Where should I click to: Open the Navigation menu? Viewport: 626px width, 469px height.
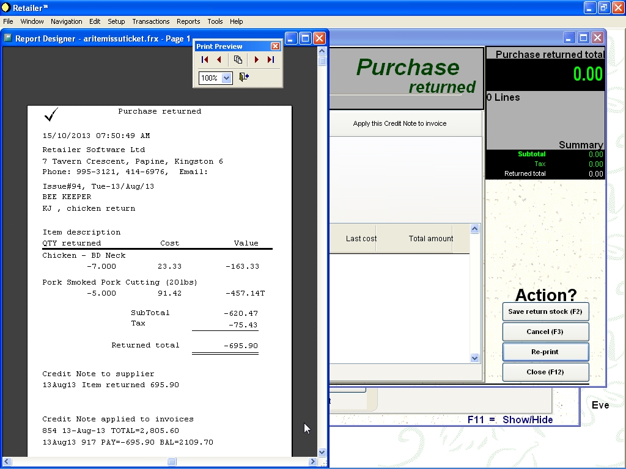point(66,21)
